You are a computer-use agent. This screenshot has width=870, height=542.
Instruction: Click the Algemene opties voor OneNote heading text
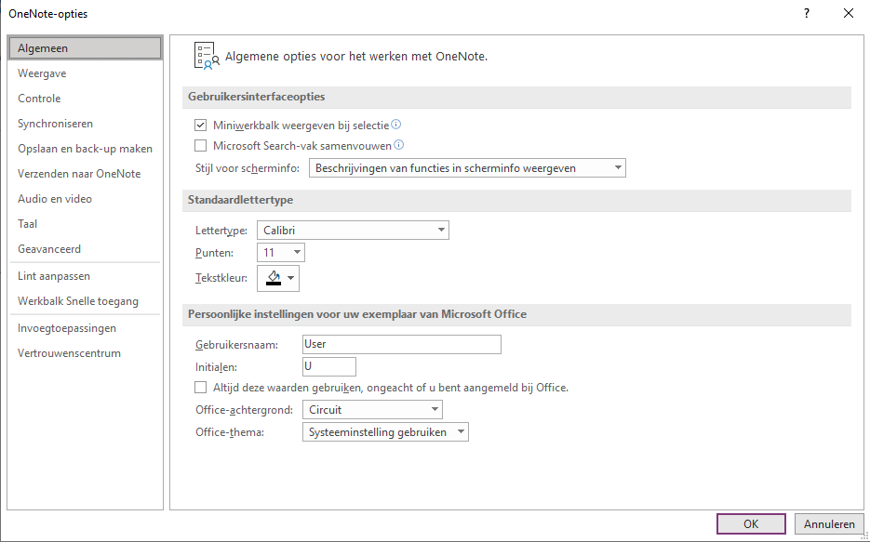click(356, 56)
